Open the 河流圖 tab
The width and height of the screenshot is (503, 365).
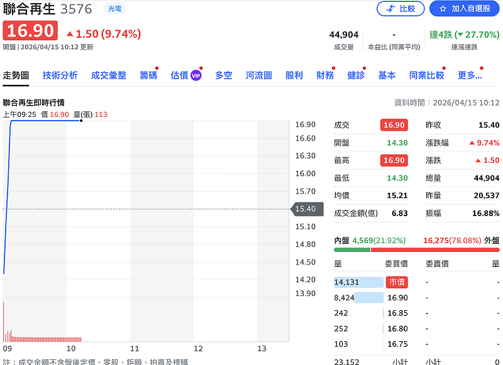(x=259, y=75)
